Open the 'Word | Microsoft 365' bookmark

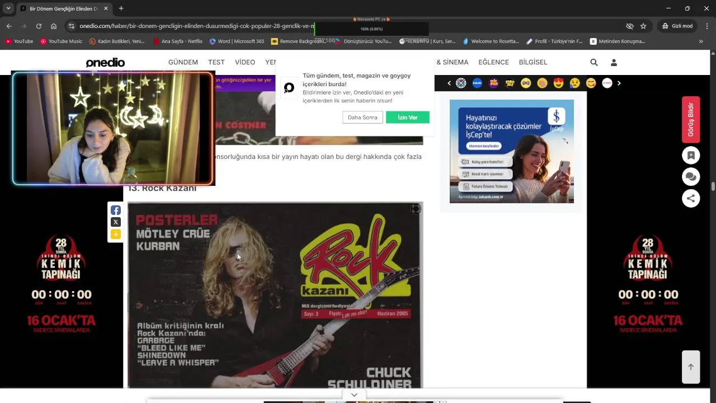coord(237,41)
